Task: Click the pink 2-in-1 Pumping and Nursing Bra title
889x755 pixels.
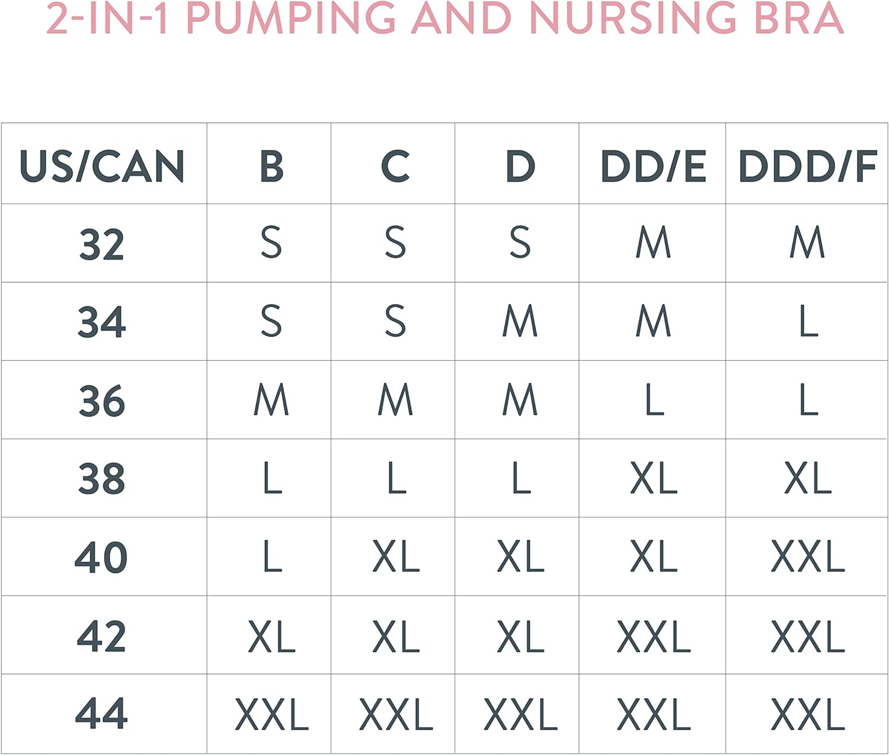Action: tap(444, 18)
